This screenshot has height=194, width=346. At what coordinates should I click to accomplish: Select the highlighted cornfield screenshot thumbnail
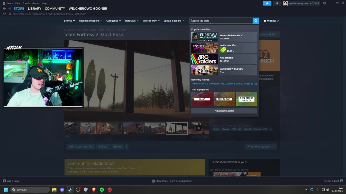click(177, 128)
